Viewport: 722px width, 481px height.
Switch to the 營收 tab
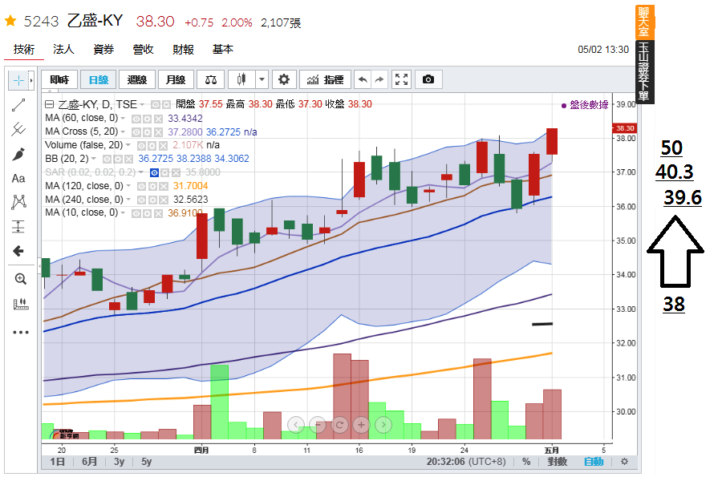pos(144,49)
